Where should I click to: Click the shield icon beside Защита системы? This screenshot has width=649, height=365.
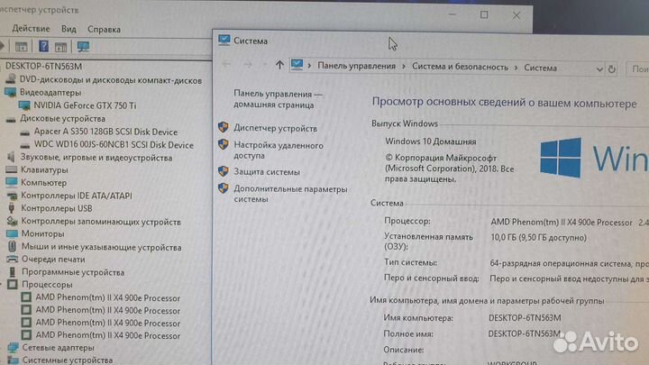point(224,171)
